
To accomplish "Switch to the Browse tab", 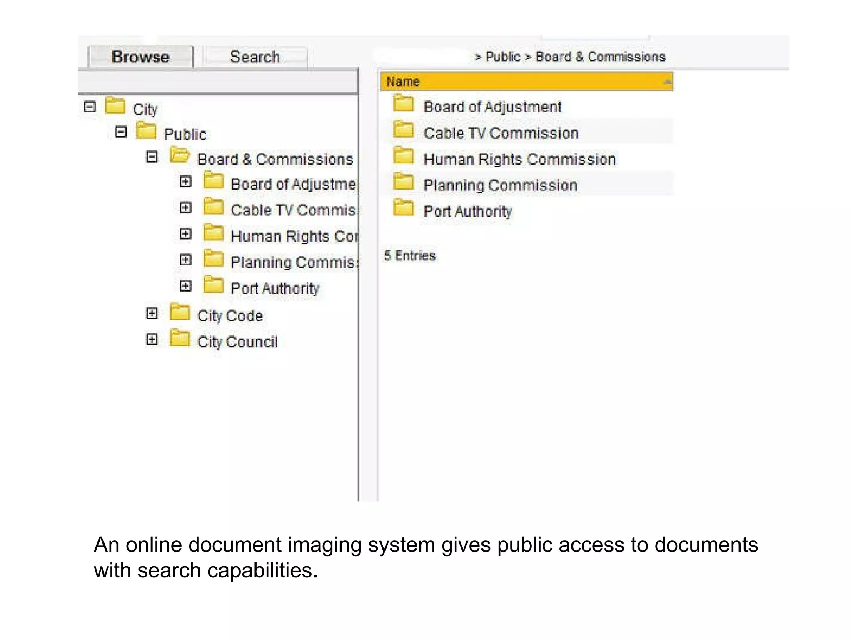I will tap(141, 57).
